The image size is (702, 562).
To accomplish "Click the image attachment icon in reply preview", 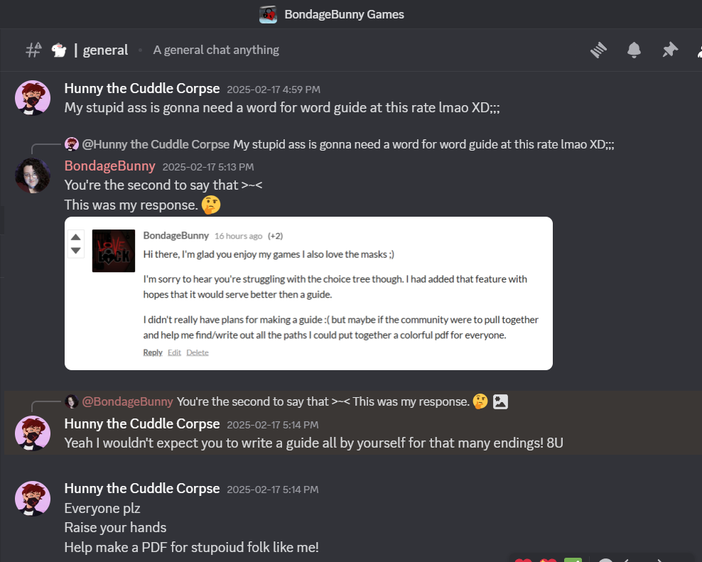I will (x=500, y=401).
